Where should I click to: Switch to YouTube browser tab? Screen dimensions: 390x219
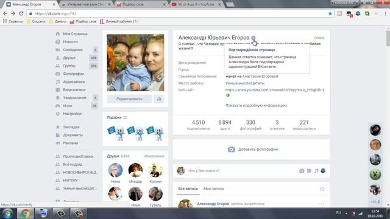[196, 4]
